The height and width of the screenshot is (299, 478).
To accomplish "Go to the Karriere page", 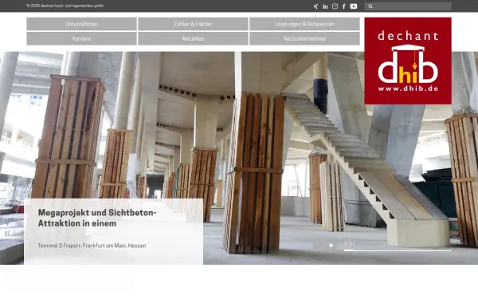I will point(81,39).
